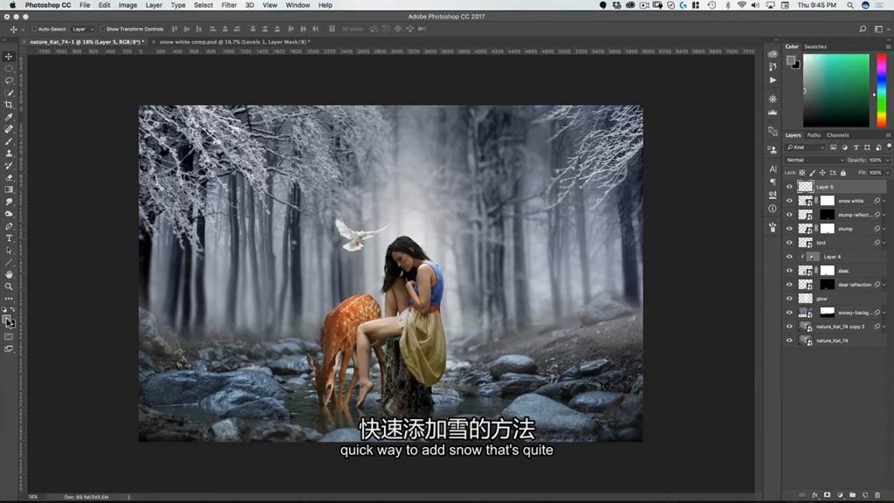The image size is (894, 503).
Task: Activate the Zoom tool
Action: click(9, 286)
